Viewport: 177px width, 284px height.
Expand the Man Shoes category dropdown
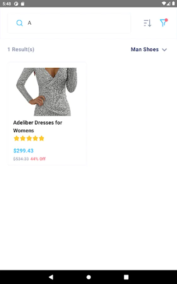click(149, 50)
